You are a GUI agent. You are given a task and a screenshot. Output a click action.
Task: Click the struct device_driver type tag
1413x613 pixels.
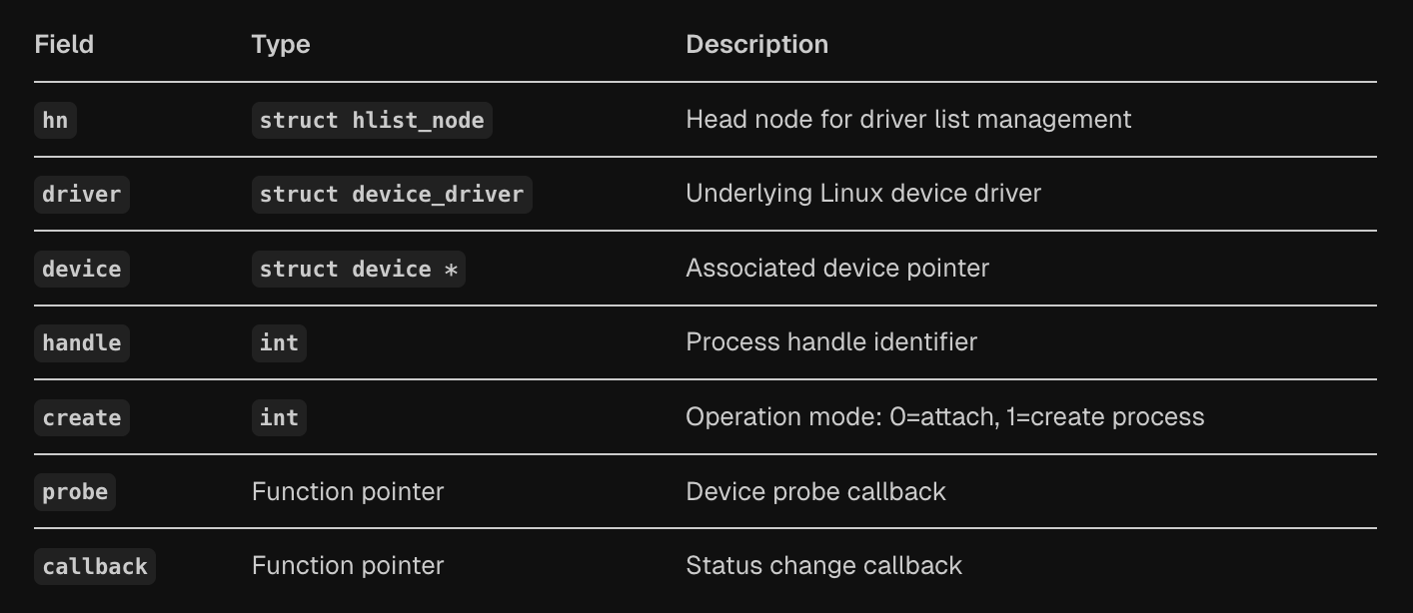click(392, 194)
